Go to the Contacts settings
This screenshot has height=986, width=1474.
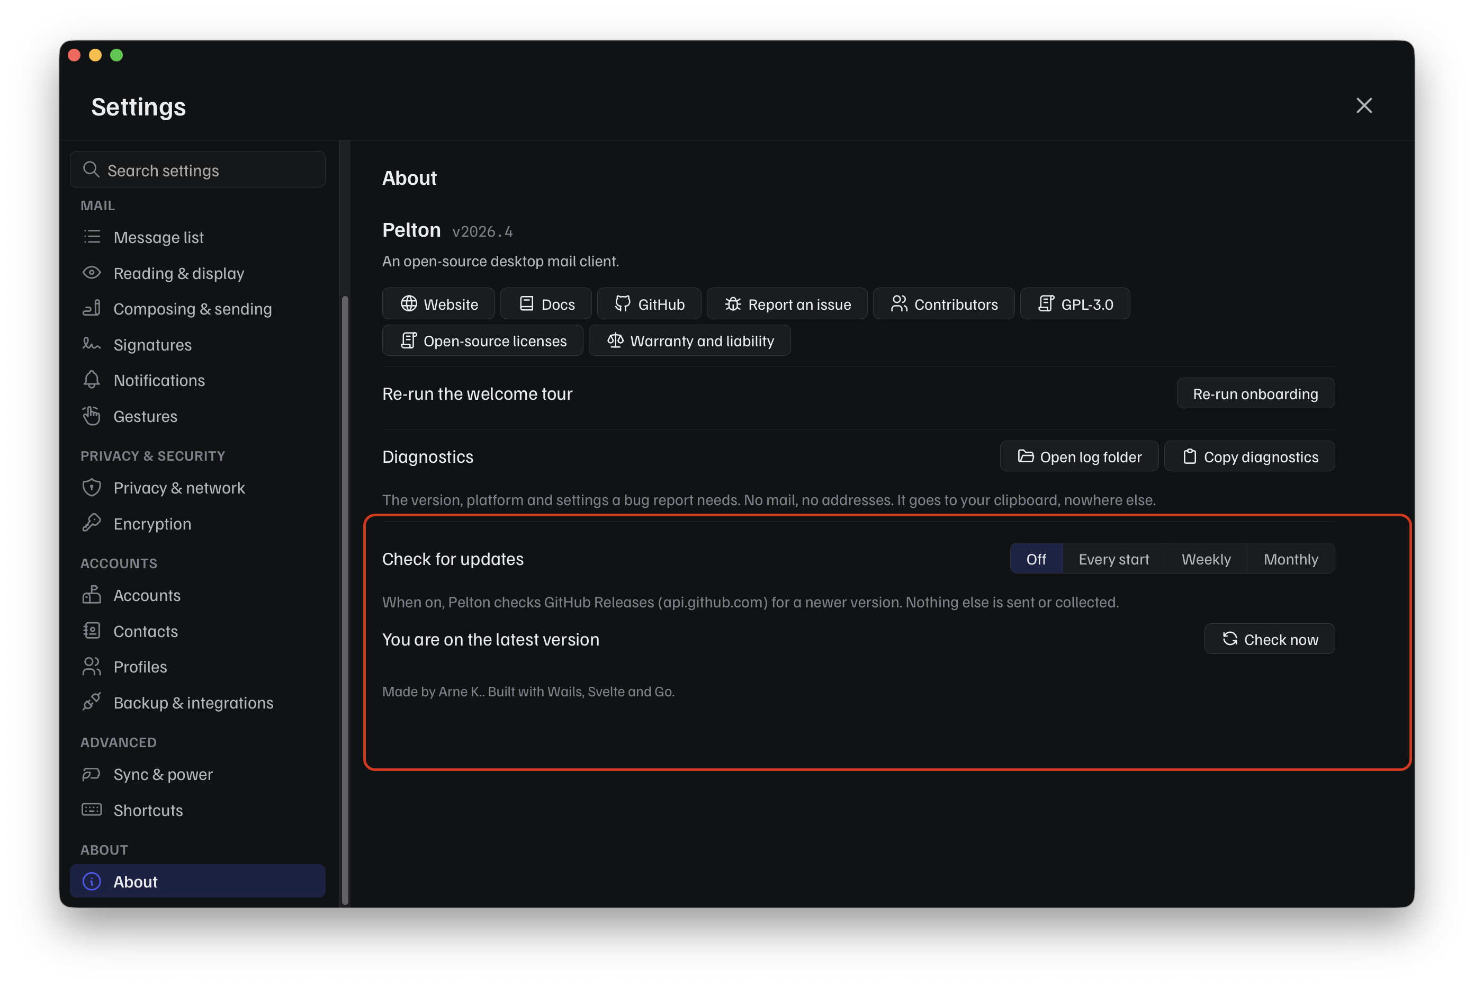[x=197, y=631]
